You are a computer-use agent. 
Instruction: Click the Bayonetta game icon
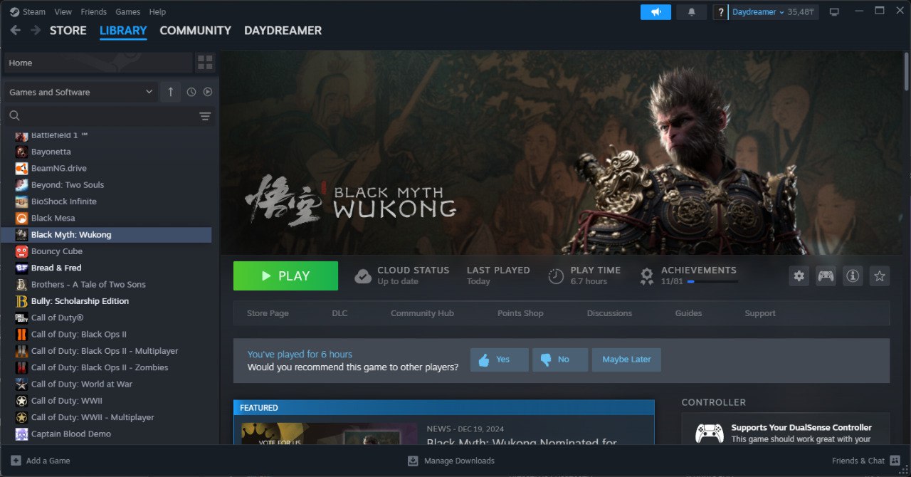point(21,152)
